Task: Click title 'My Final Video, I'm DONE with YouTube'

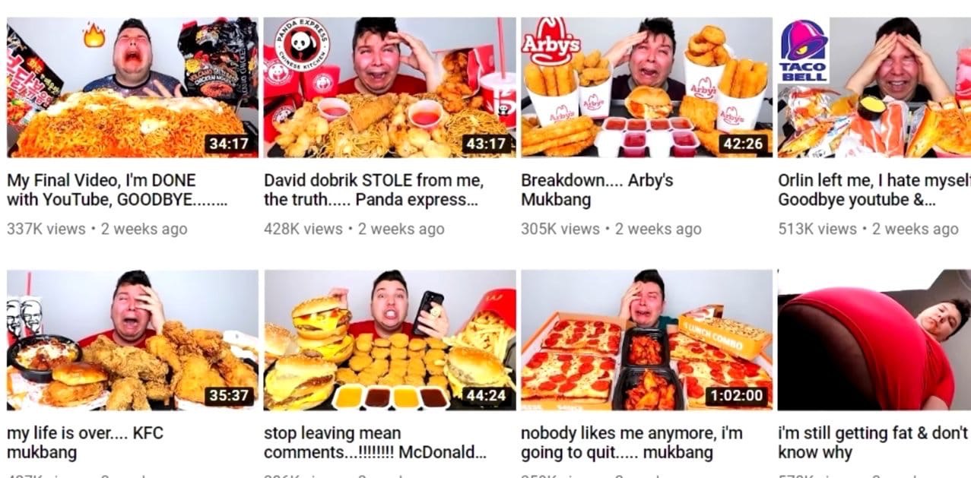Action: pyautogui.click(x=117, y=190)
